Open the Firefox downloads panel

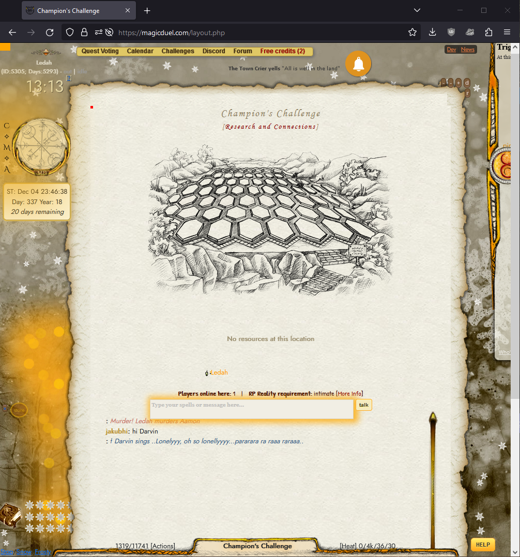pyautogui.click(x=432, y=32)
